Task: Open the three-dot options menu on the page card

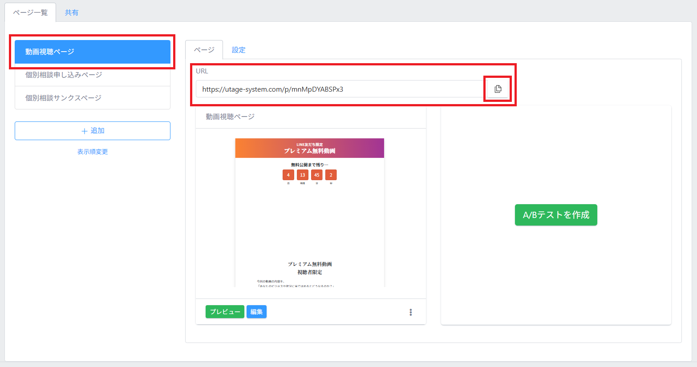Action: point(410,312)
